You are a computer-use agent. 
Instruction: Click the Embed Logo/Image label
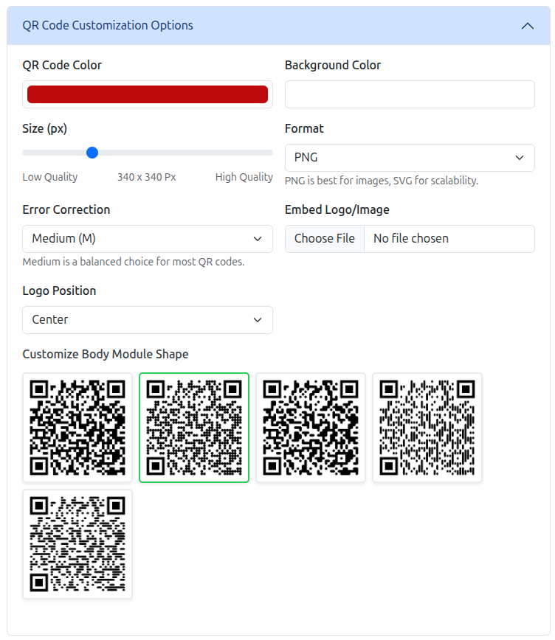point(337,209)
